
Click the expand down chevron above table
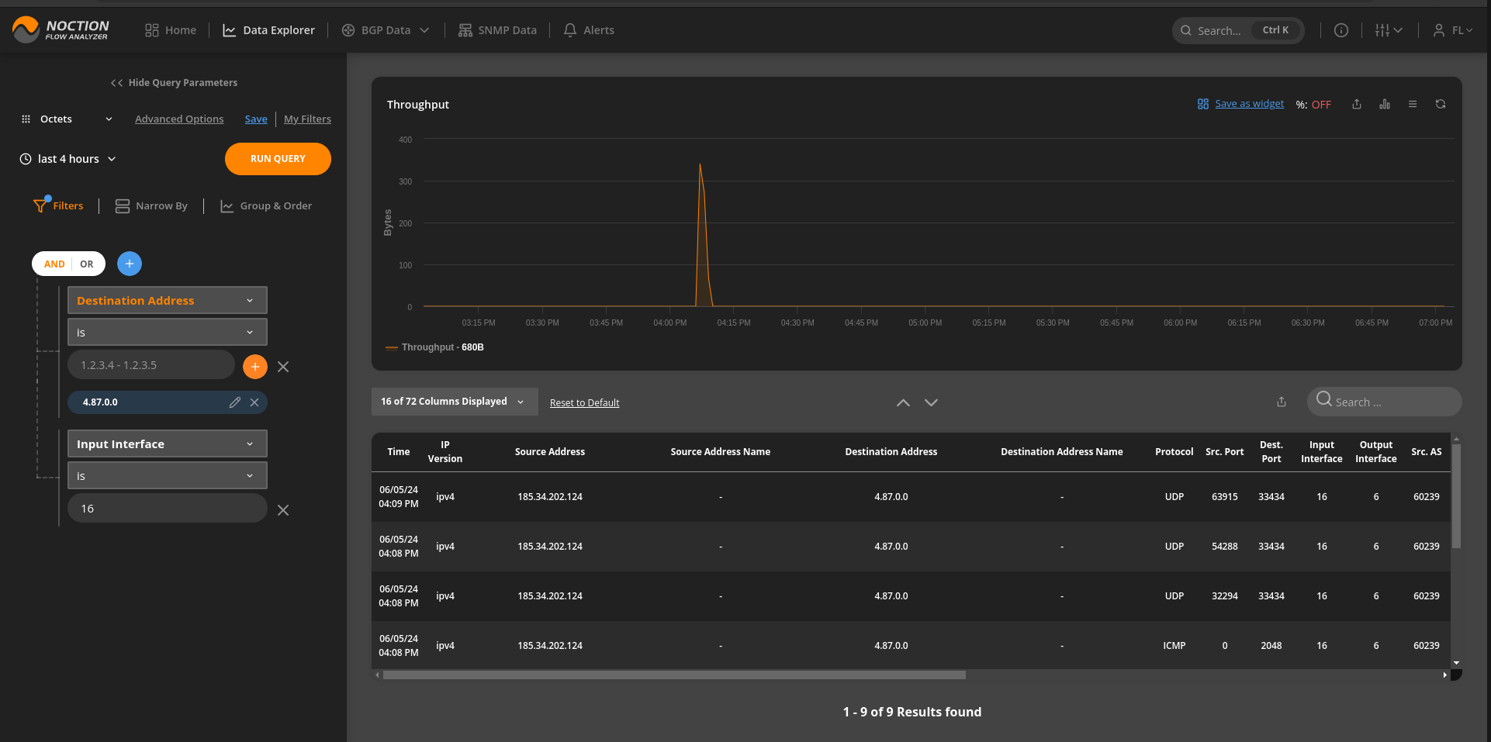pyautogui.click(x=931, y=402)
